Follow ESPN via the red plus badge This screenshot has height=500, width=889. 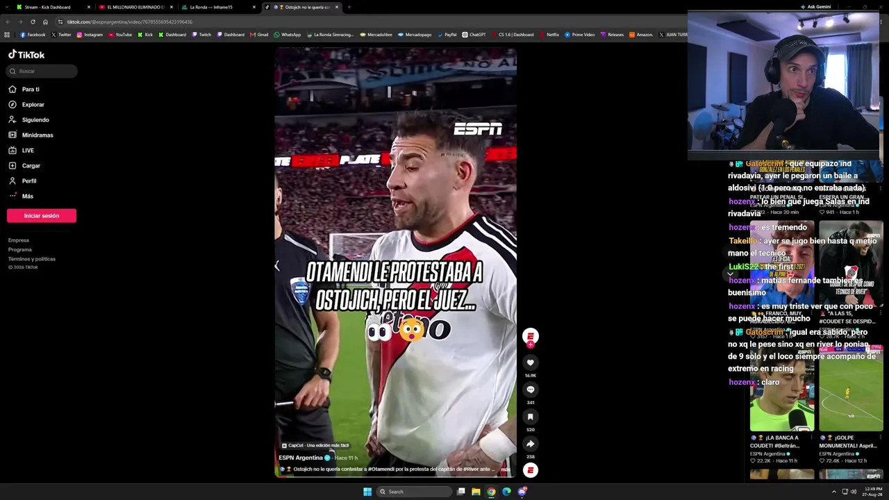click(531, 344)
